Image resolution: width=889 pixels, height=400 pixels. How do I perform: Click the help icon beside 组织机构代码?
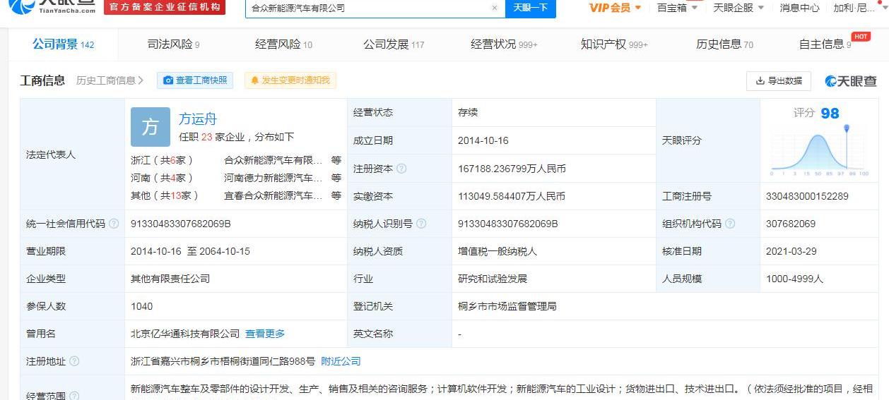point(730,224)
